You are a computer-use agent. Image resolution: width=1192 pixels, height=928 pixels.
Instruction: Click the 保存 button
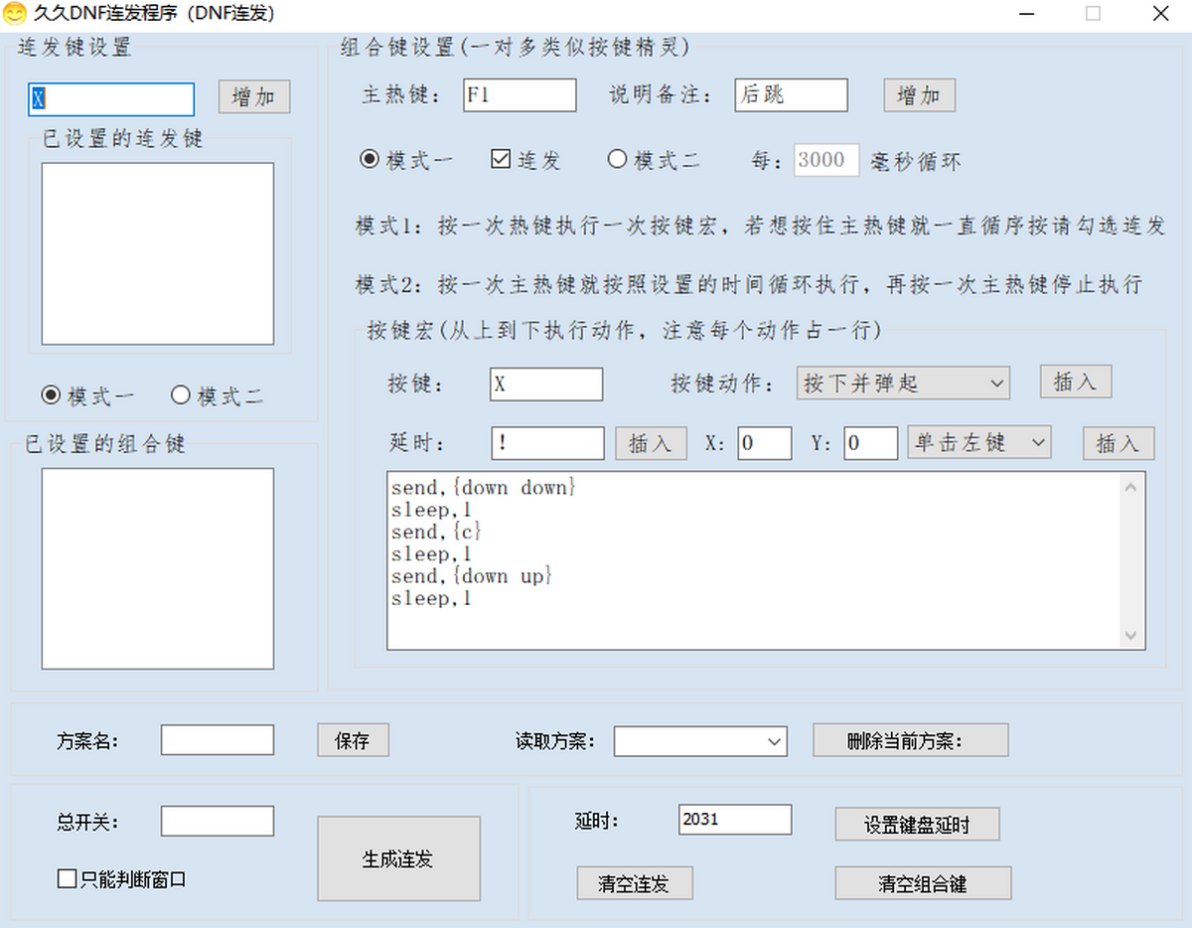353,740
